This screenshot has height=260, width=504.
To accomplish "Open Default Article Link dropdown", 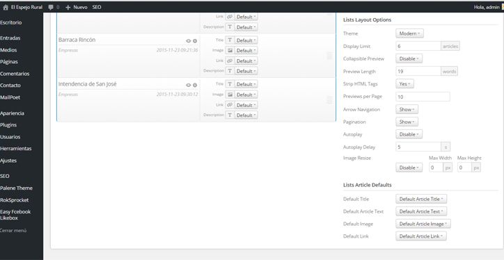I will coord(421,236).
